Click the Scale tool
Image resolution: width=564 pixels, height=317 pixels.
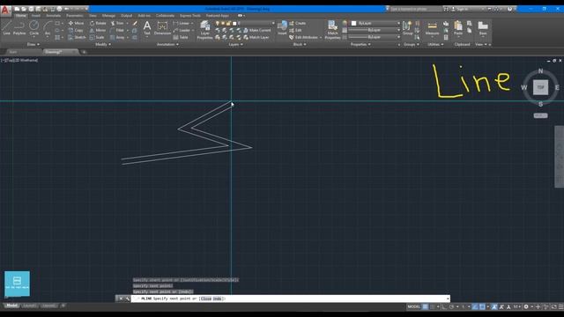pos(97,37)
